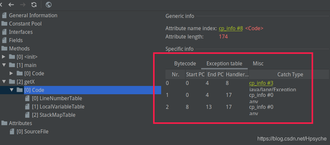The width and height of the screenshot is (330, 145).
Task: Click the globe browser icon
Action: point(49,5)
